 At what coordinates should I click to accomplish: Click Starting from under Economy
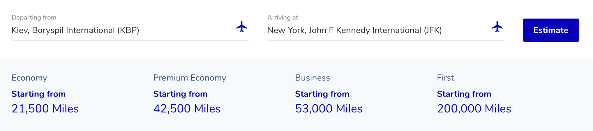[38, 94]
